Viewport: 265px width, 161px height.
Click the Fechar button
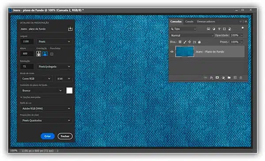[65, 136]
